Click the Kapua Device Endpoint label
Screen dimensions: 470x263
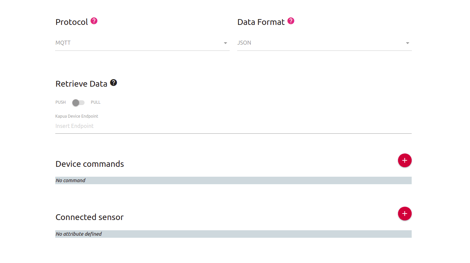click(77, 116)
